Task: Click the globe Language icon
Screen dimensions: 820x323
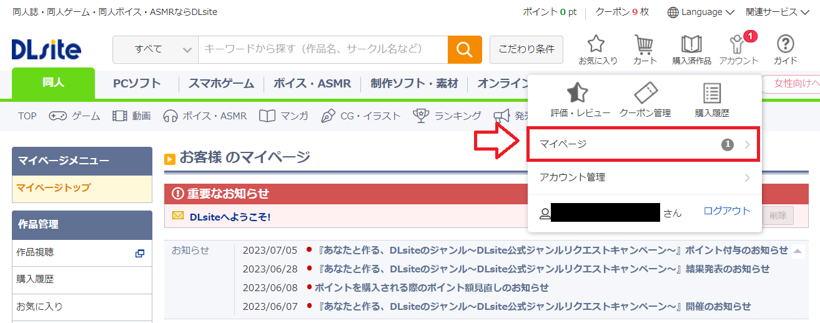Action: pos(673,12)
